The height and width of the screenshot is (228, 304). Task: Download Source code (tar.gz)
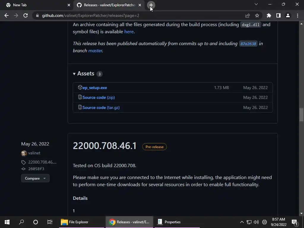tap(101, 107)
